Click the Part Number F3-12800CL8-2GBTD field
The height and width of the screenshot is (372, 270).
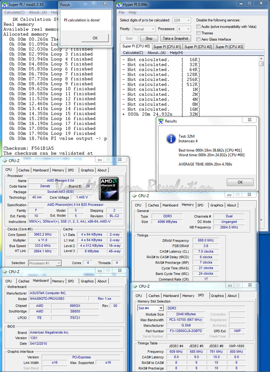[186, 331]
